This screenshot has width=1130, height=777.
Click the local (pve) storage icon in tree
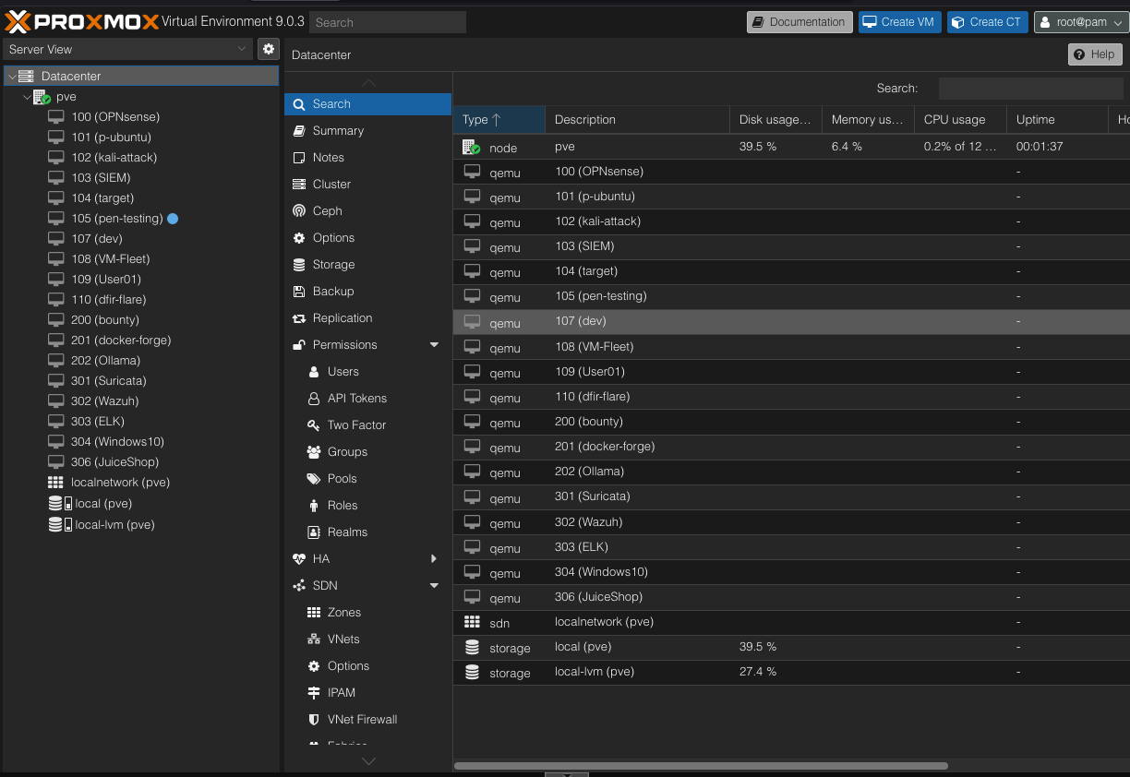pos(59,503)
